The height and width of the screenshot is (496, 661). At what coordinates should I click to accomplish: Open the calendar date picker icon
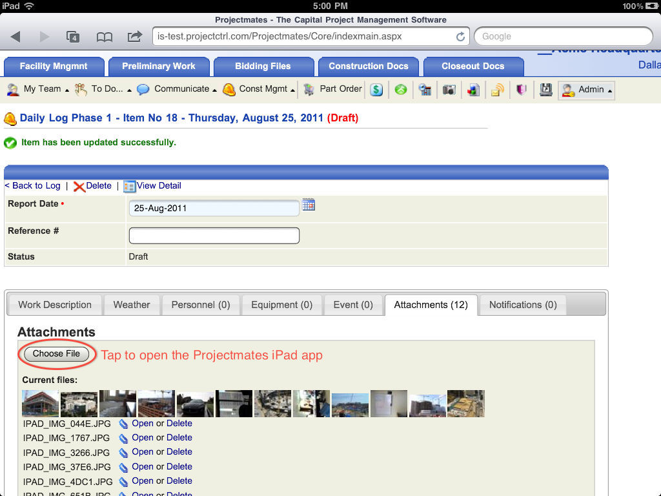pyautogui.click(x=309, y=205)
